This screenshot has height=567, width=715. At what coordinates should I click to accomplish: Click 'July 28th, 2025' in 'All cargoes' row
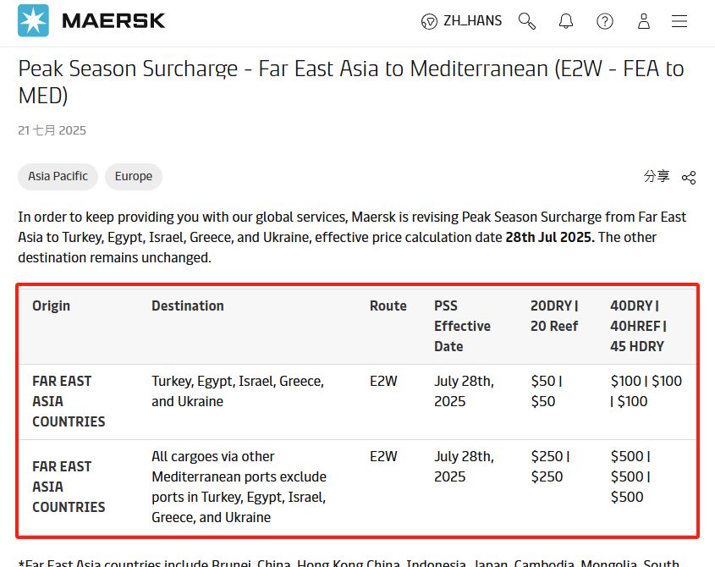[x=464, y=466]
